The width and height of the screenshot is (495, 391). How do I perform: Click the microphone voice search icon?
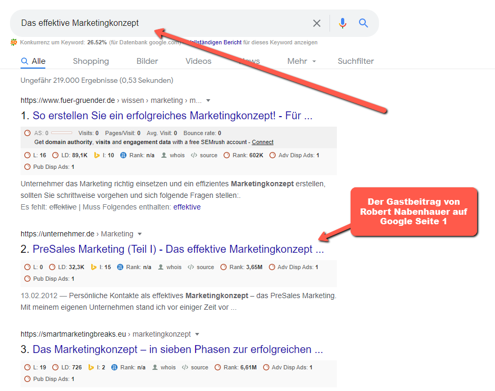click(343, 23)
